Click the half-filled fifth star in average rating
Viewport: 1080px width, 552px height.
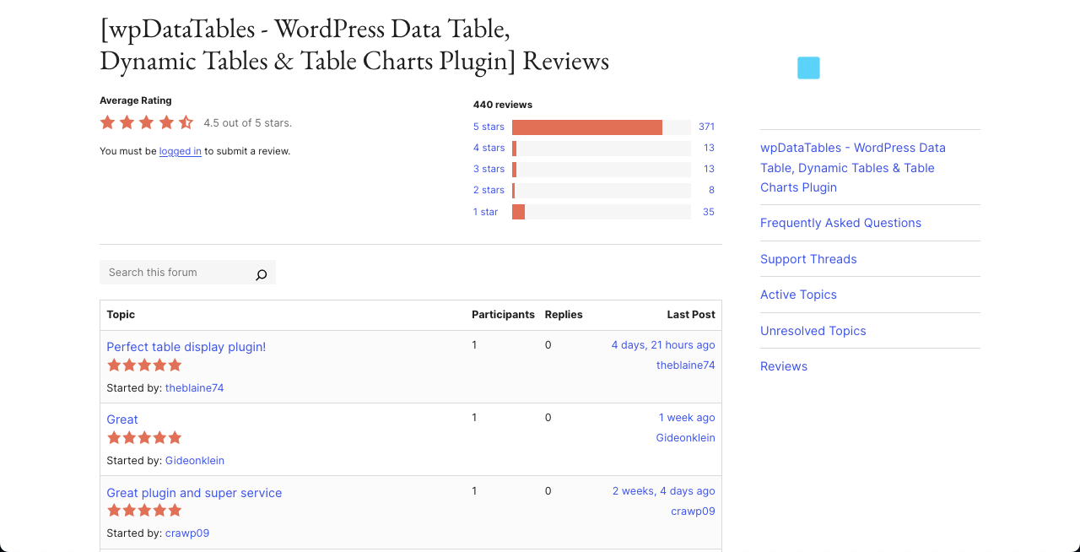pos(186,122)
